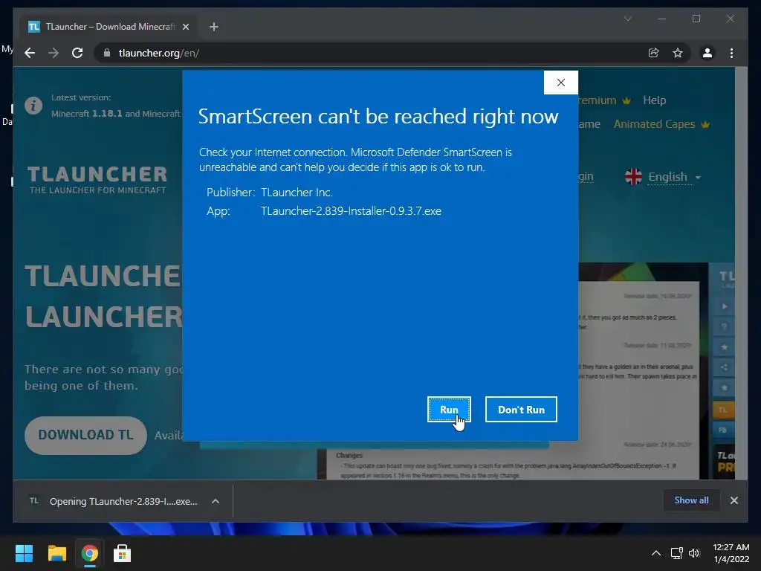The width and height of the screenshot is (761, 571).
Task: Bookmark this tab with star icon
Action: click(x=678, y=53)
